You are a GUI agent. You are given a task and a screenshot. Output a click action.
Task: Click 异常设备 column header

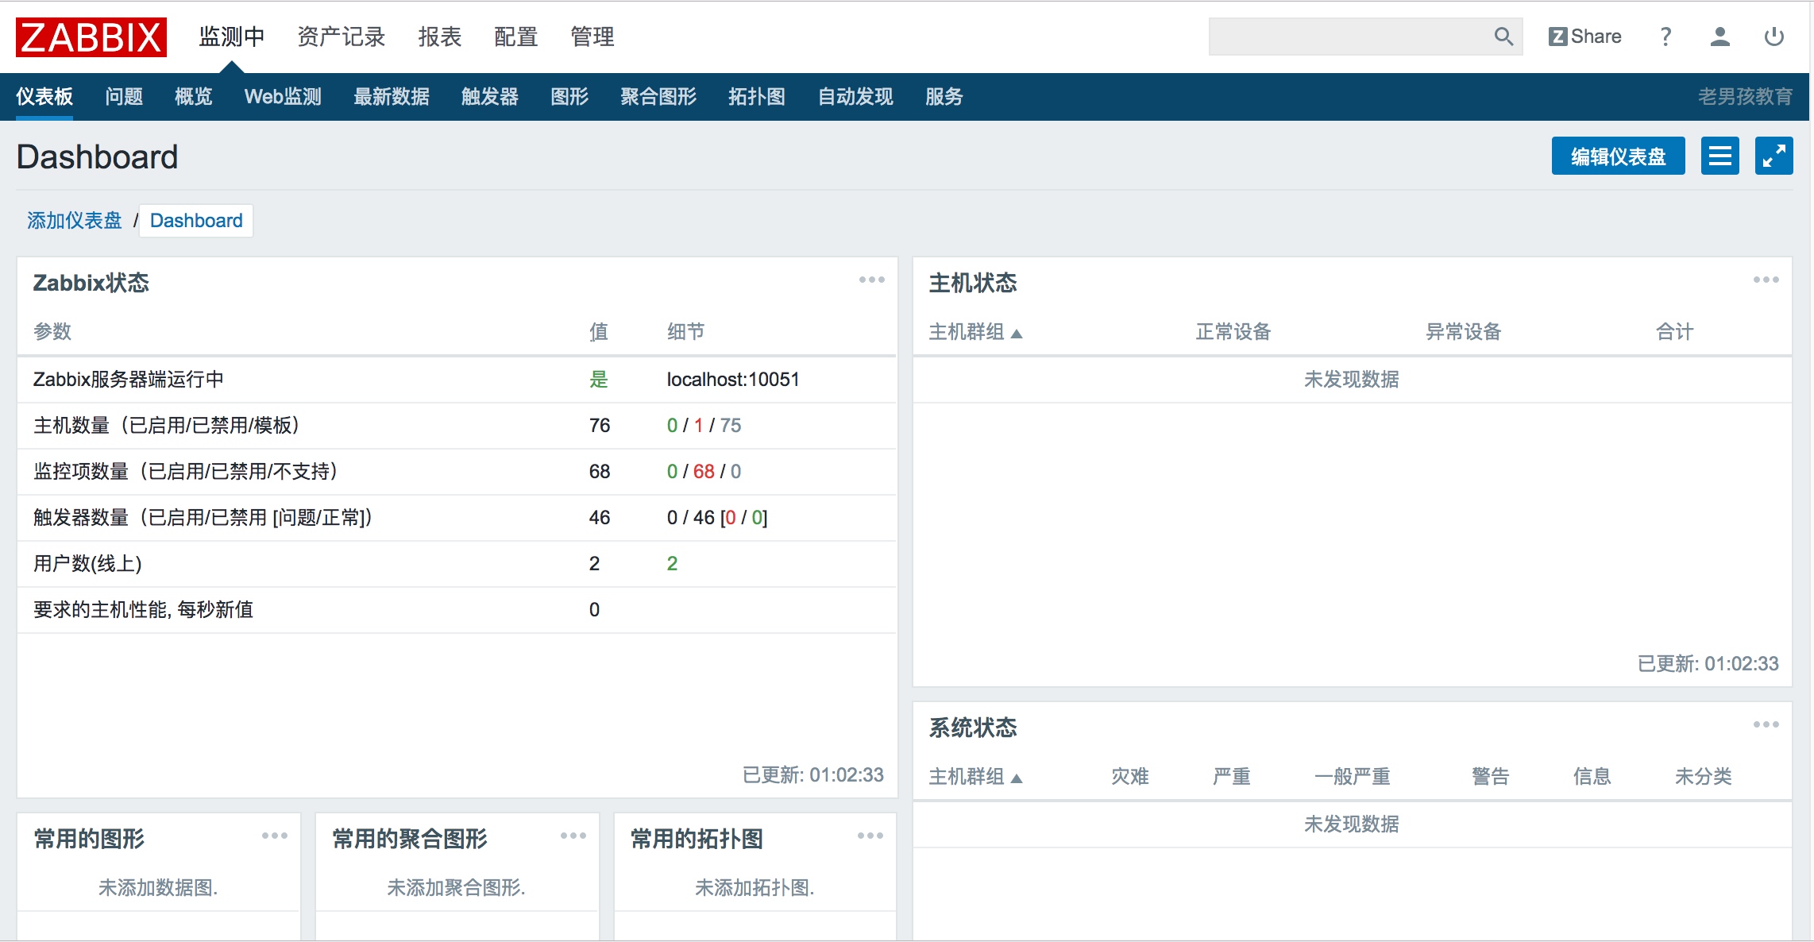coord(1464,332)
